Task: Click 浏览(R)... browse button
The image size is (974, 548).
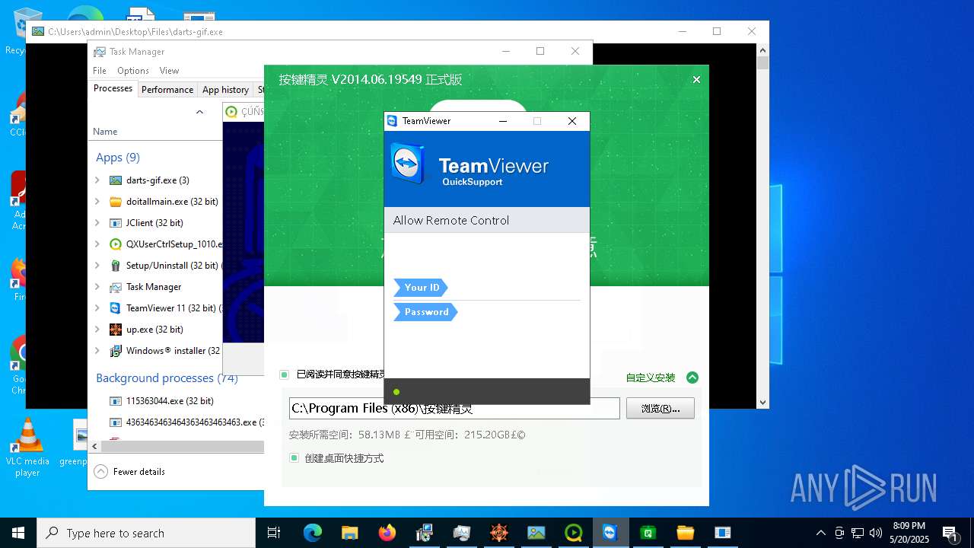Action: [x=660, y=408]
